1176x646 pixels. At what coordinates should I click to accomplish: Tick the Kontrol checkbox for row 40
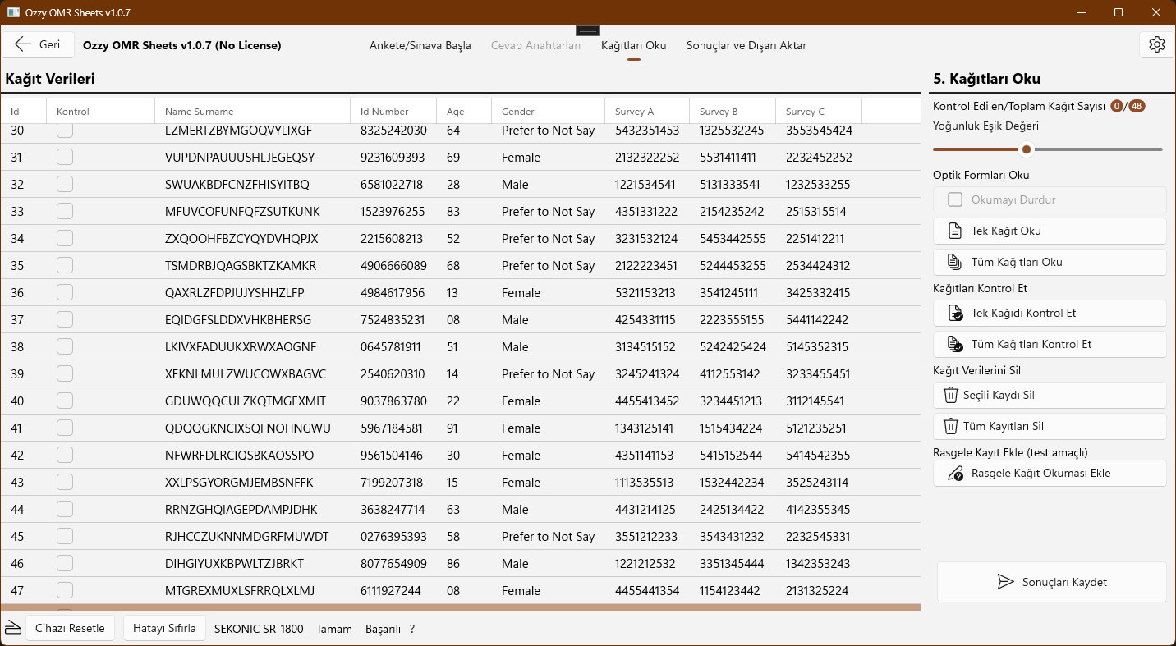65,401
